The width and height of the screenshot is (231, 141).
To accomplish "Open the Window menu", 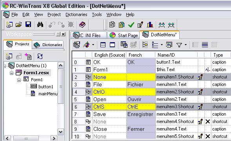I will point(114,15).
